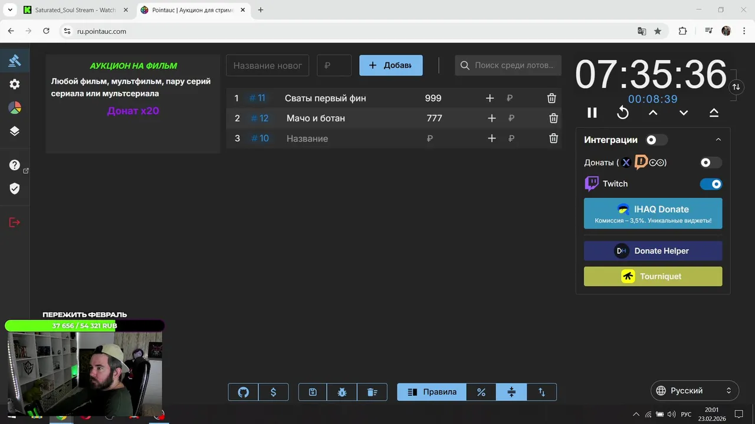The image size is (755, 424).
Task: Toggle the percent display button
Action: click(481, 392)
